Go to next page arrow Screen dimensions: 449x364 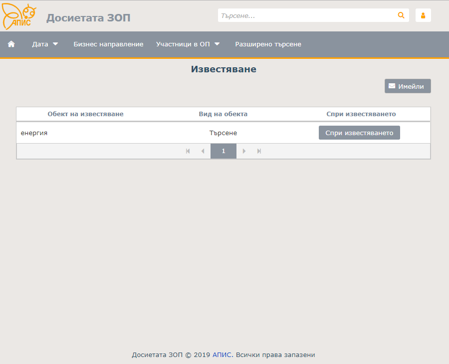pyautogui.click(x=244, y=151)
